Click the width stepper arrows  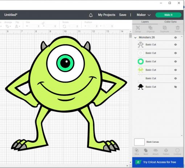tap(38, 26)
